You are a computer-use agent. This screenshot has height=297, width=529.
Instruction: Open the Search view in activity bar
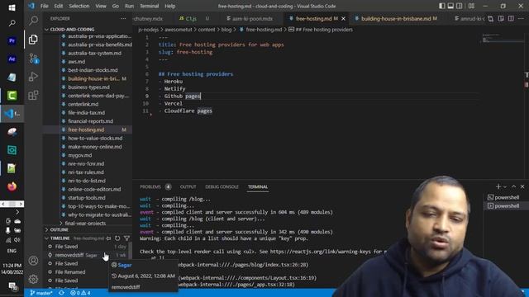33,21
